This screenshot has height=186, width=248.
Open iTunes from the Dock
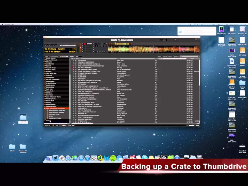pos(87,158)
